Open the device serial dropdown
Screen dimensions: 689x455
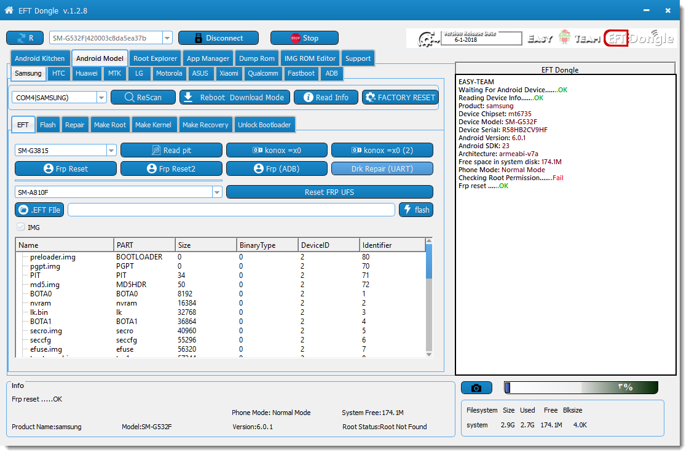(x=167, y=38)
